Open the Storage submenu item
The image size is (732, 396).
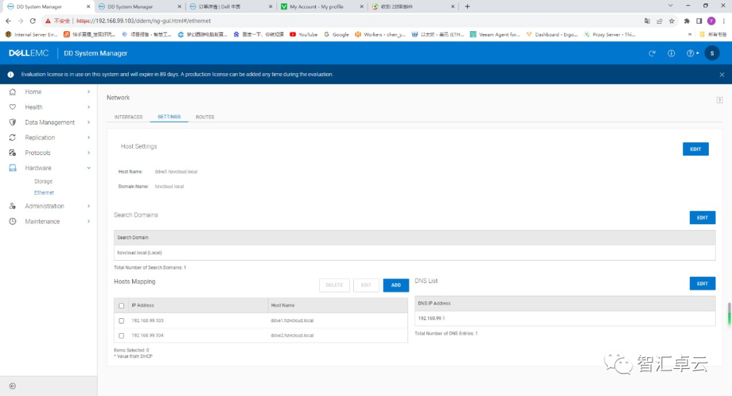[43, 181]
